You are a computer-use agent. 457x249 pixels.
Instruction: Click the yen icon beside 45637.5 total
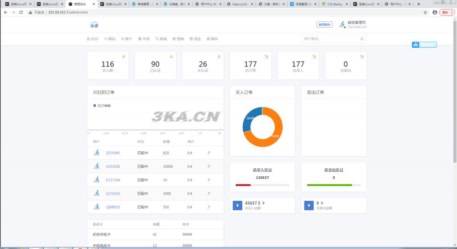click(x=237, y=206)
